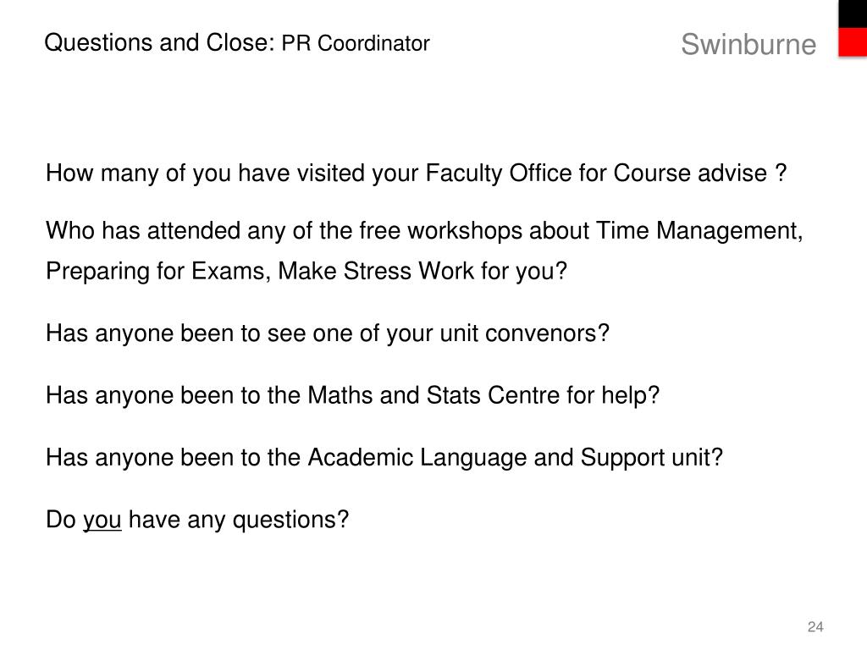
Task: Click the unit convenors question
Action: (x=328, y=333)
